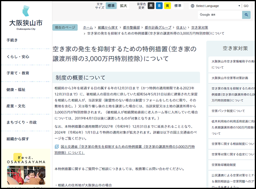Image resolution: width=256 pixels, height=189 pixels.
Task: Click the 都市計画グループ breadcrumb link
Action: (158, 28)
